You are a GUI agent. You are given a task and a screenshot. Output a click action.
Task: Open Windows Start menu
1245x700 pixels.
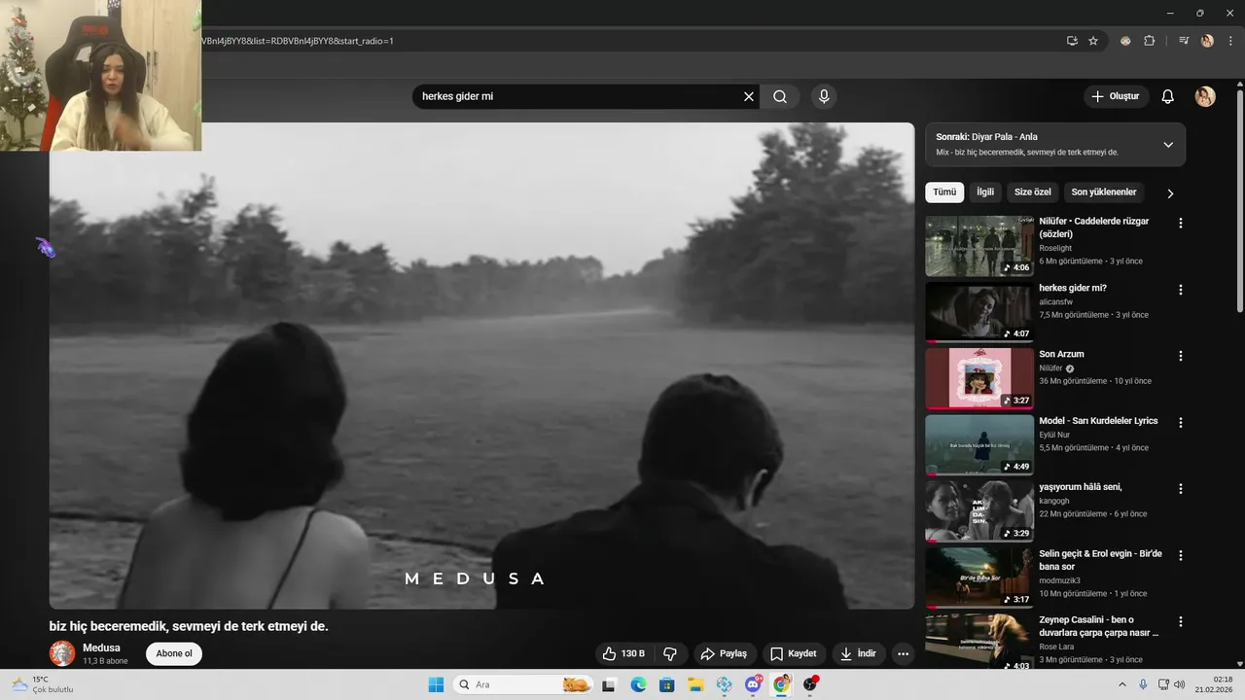tap(436, 684)
